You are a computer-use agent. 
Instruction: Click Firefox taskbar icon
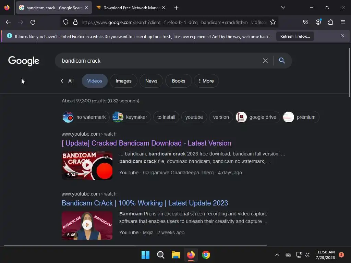191,255
